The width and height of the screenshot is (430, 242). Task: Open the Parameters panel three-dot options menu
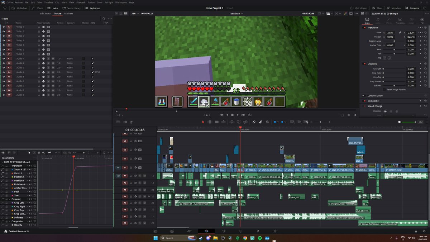34,158
